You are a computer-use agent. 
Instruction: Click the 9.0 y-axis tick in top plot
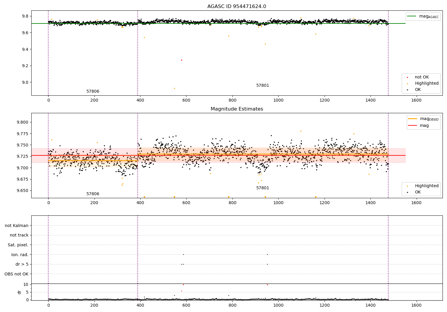click(25, 82)
